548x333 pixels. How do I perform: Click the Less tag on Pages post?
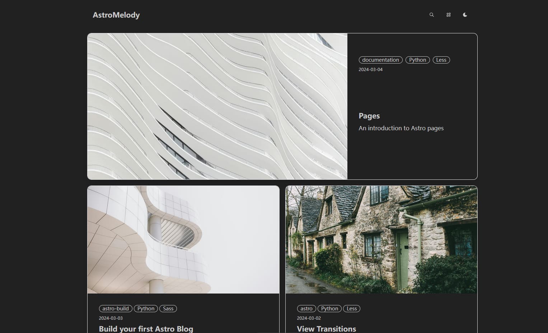[441, 60]
